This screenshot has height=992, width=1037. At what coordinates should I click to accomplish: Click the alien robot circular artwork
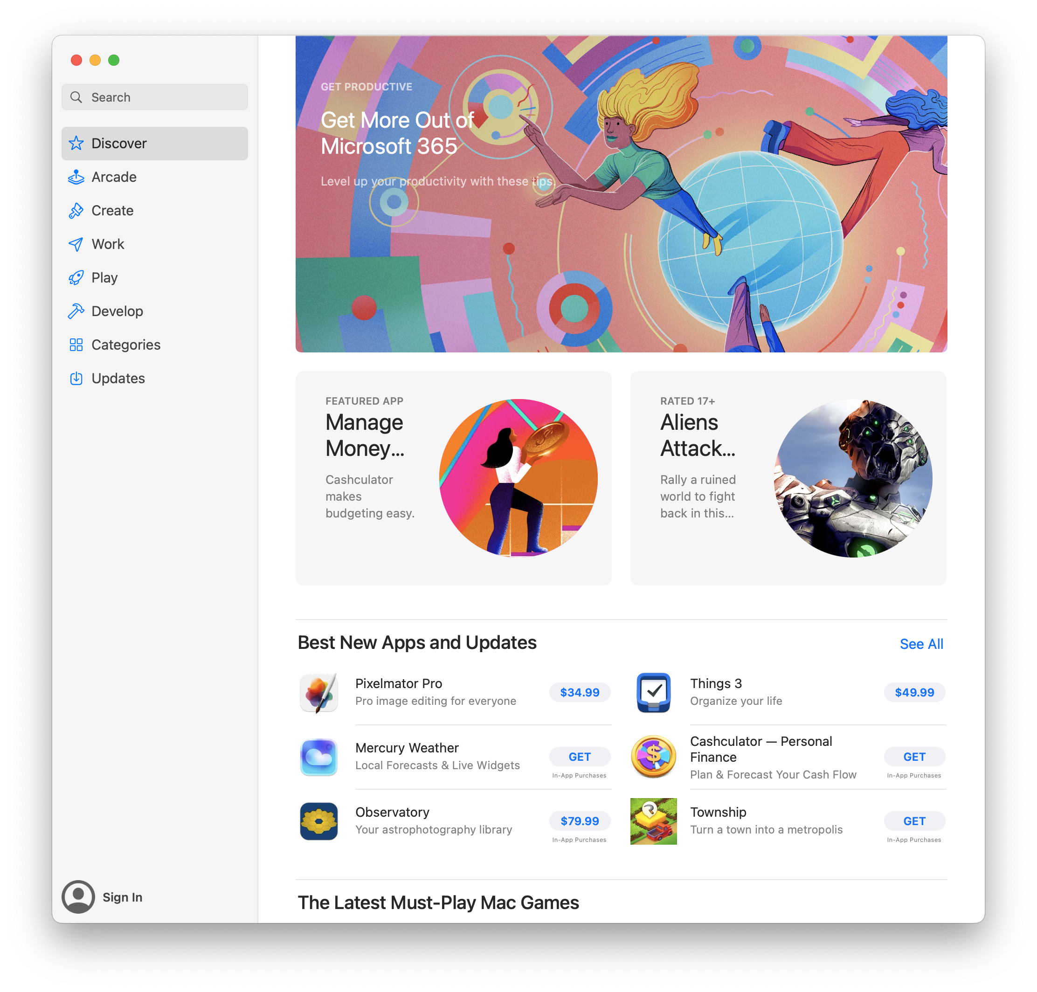[853, 478]
